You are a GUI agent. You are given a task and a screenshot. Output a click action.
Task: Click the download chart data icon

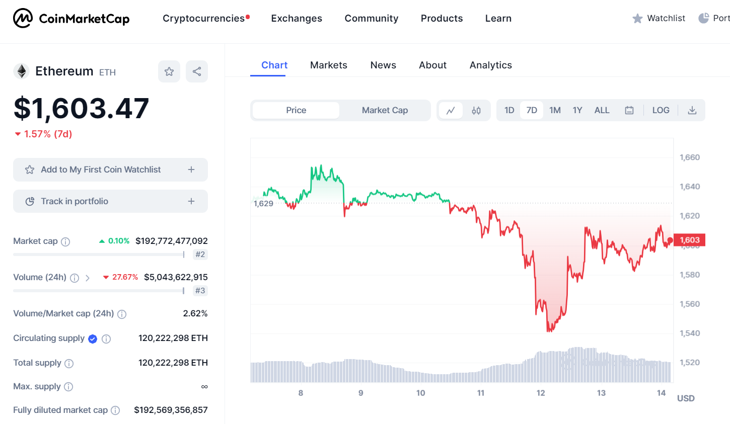pos(692,110)
